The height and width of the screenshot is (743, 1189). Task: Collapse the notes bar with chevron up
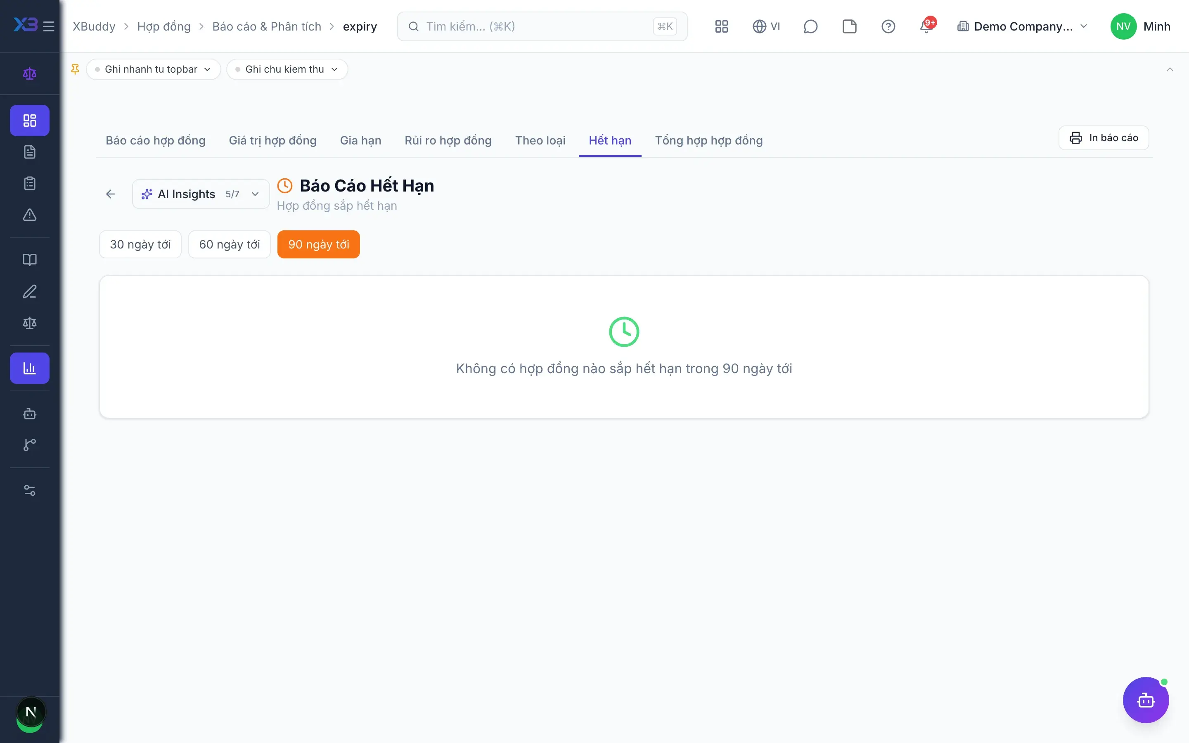pos(1170,69)
